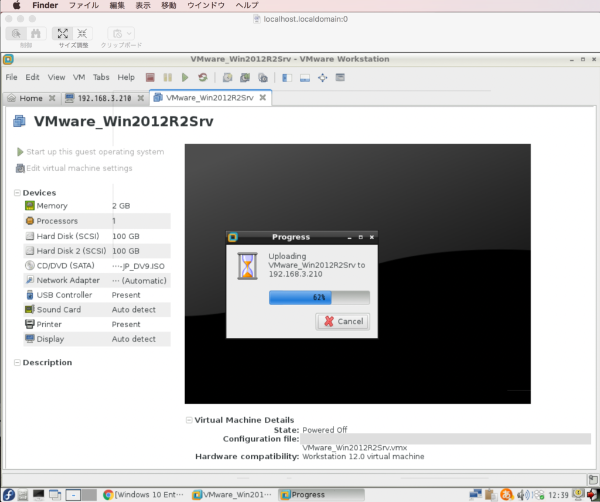Click the hourglass icon in Progress dialog
The width and height of the screenshot is (600, 502).
247,266
